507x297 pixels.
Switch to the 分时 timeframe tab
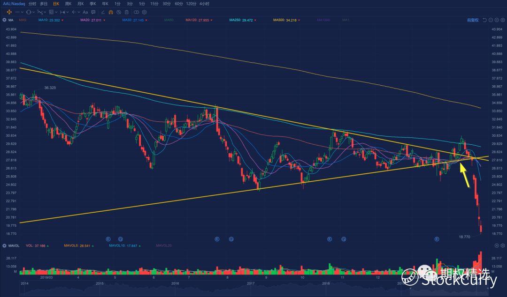(32, 4)
